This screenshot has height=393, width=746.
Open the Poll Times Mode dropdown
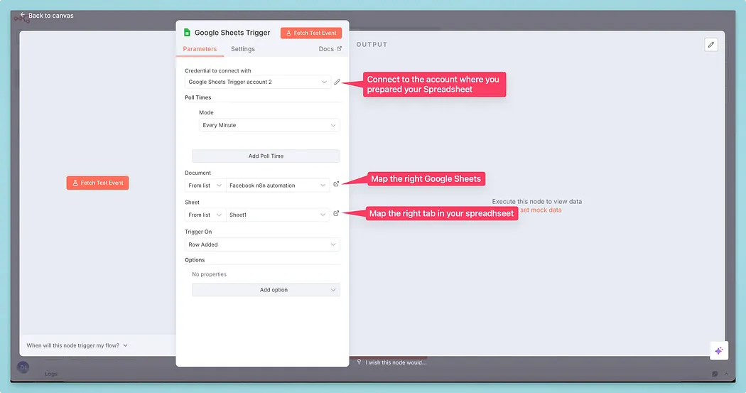point(269,125)
